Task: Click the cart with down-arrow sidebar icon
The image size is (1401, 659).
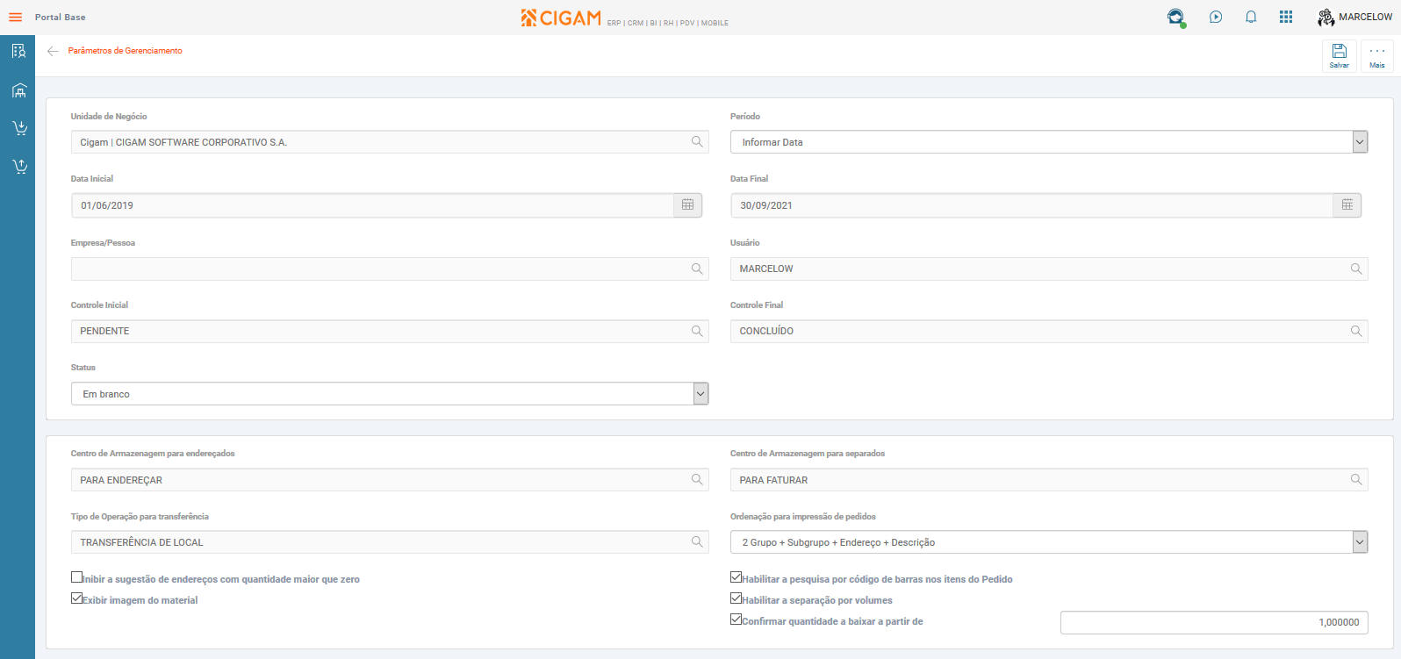Action: click(18, 128)
